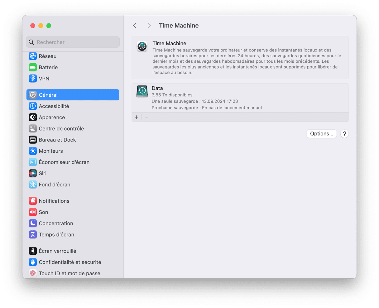Open Centre de contrôle settings

point(61,129)
